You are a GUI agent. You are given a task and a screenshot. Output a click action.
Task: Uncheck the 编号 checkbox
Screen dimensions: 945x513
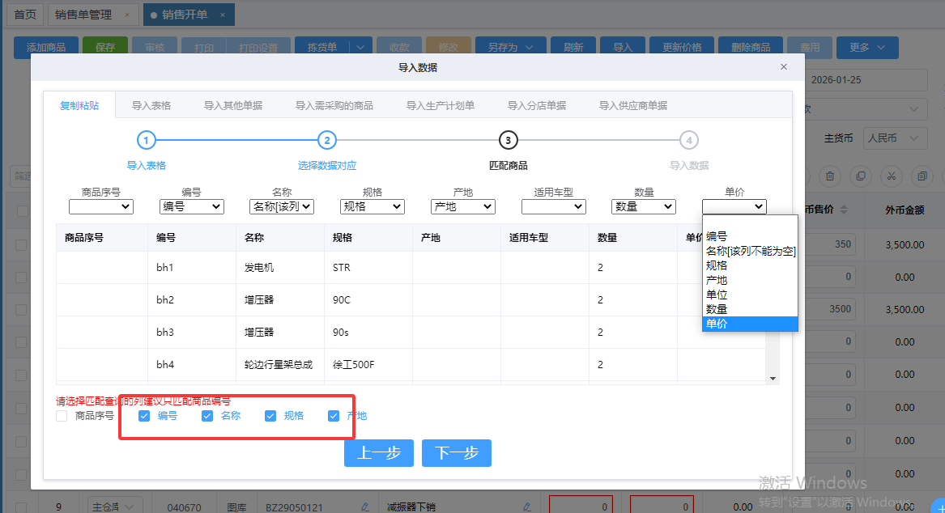pyautogui.click(x=144, y=415)
